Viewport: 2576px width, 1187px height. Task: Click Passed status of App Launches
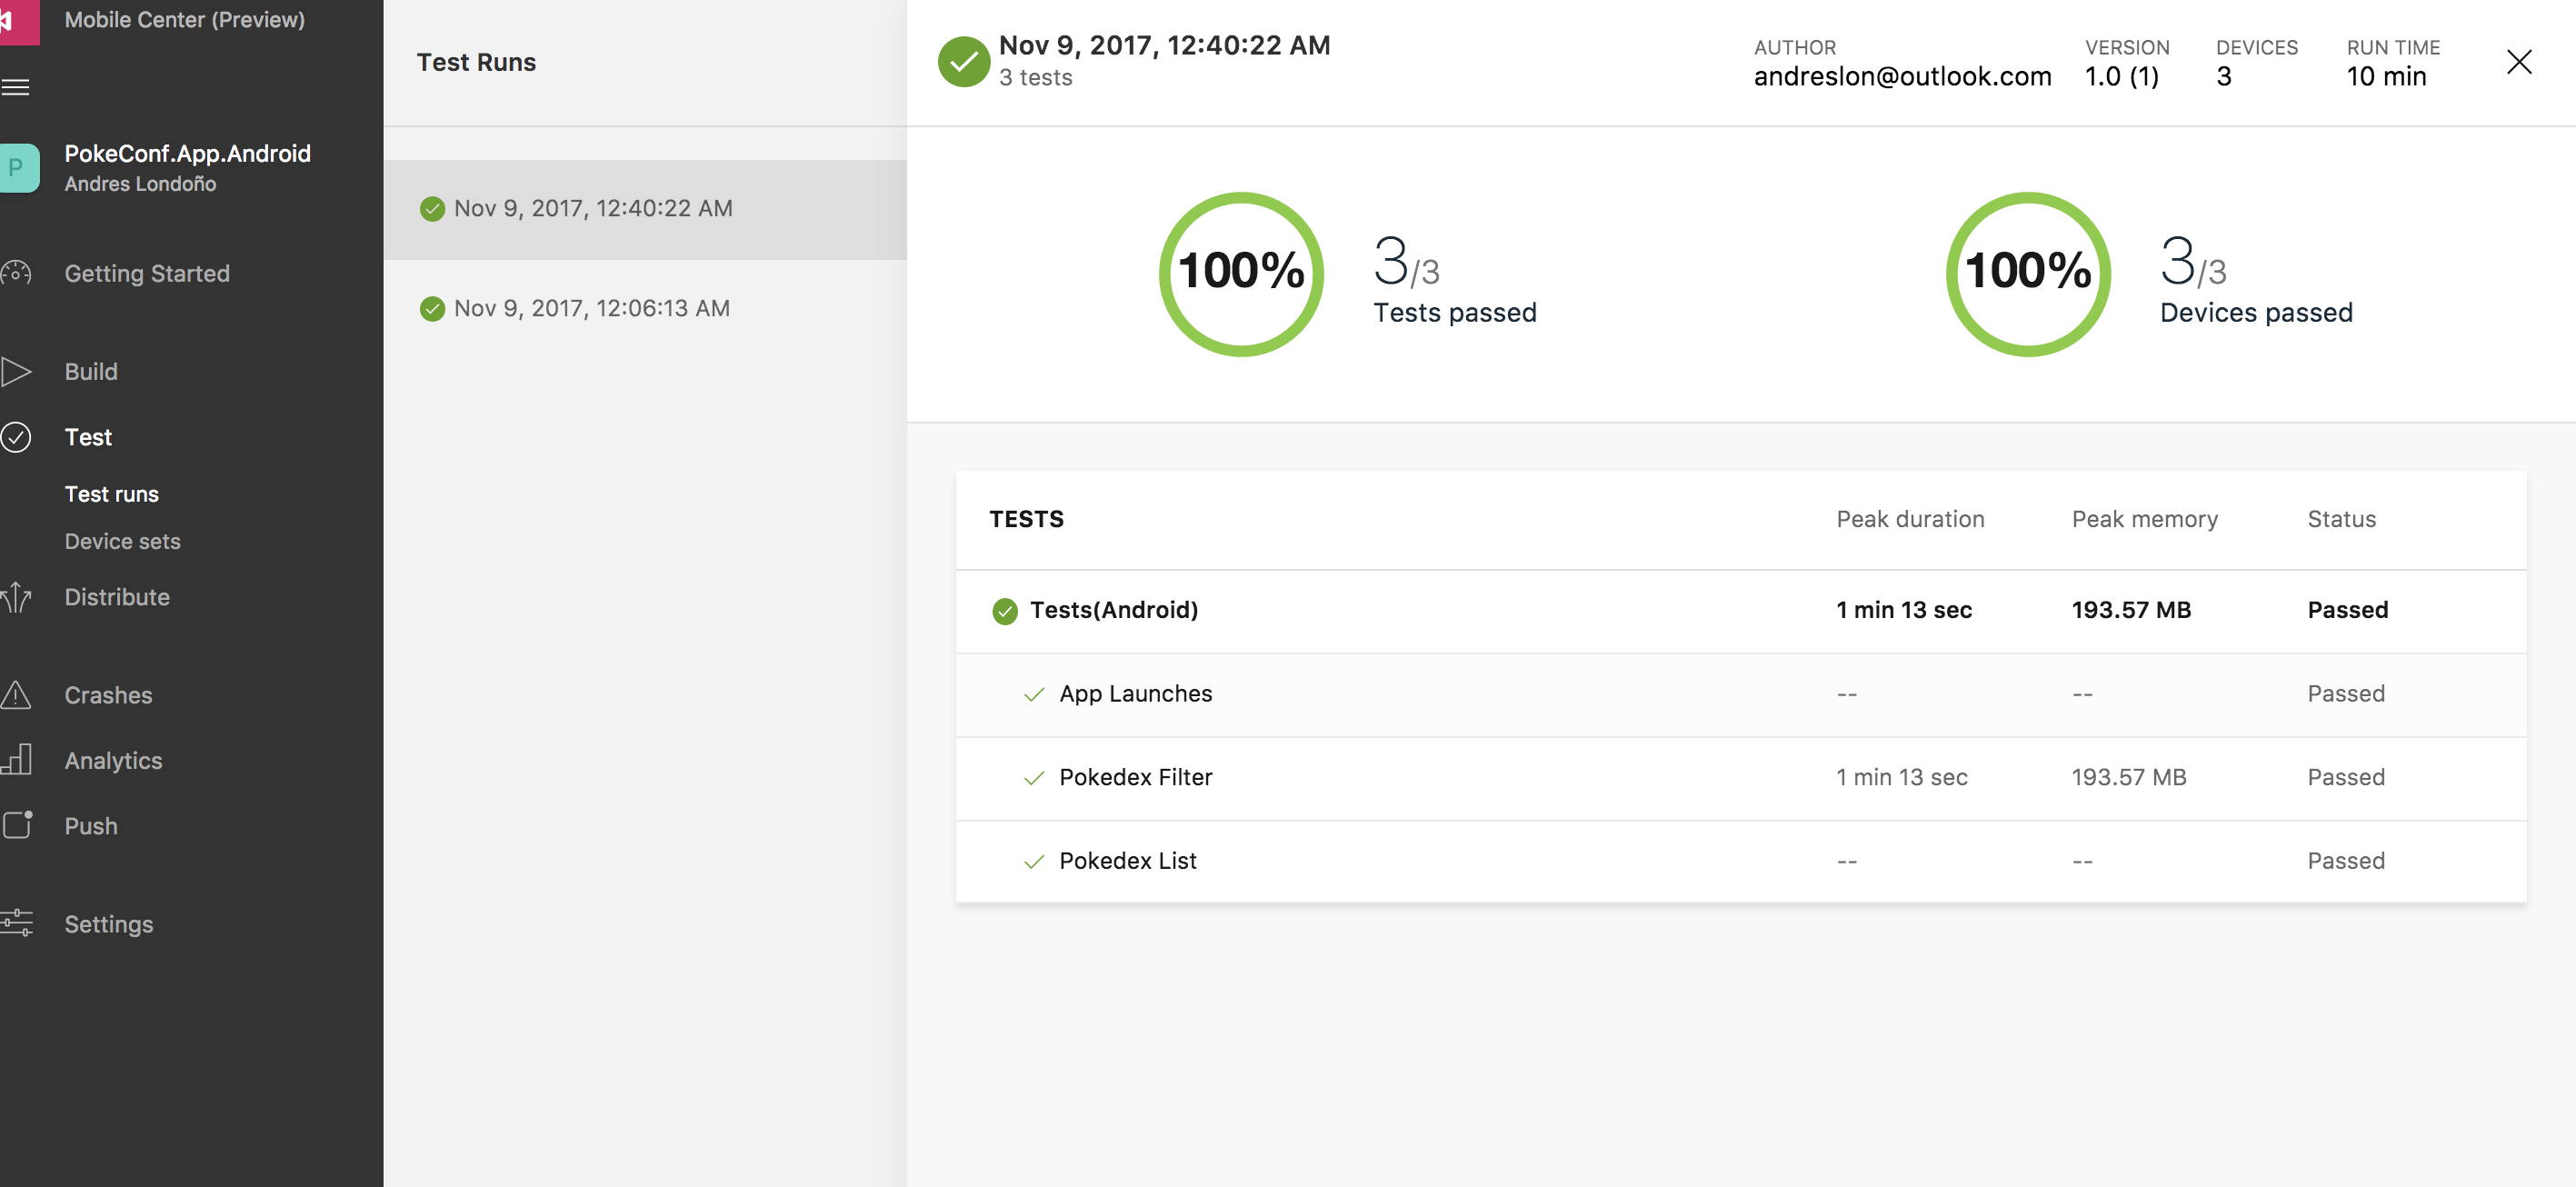pyautogui.click(x=2346, y=694)
